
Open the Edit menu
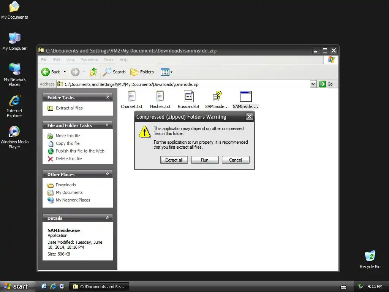coord(57,60)
